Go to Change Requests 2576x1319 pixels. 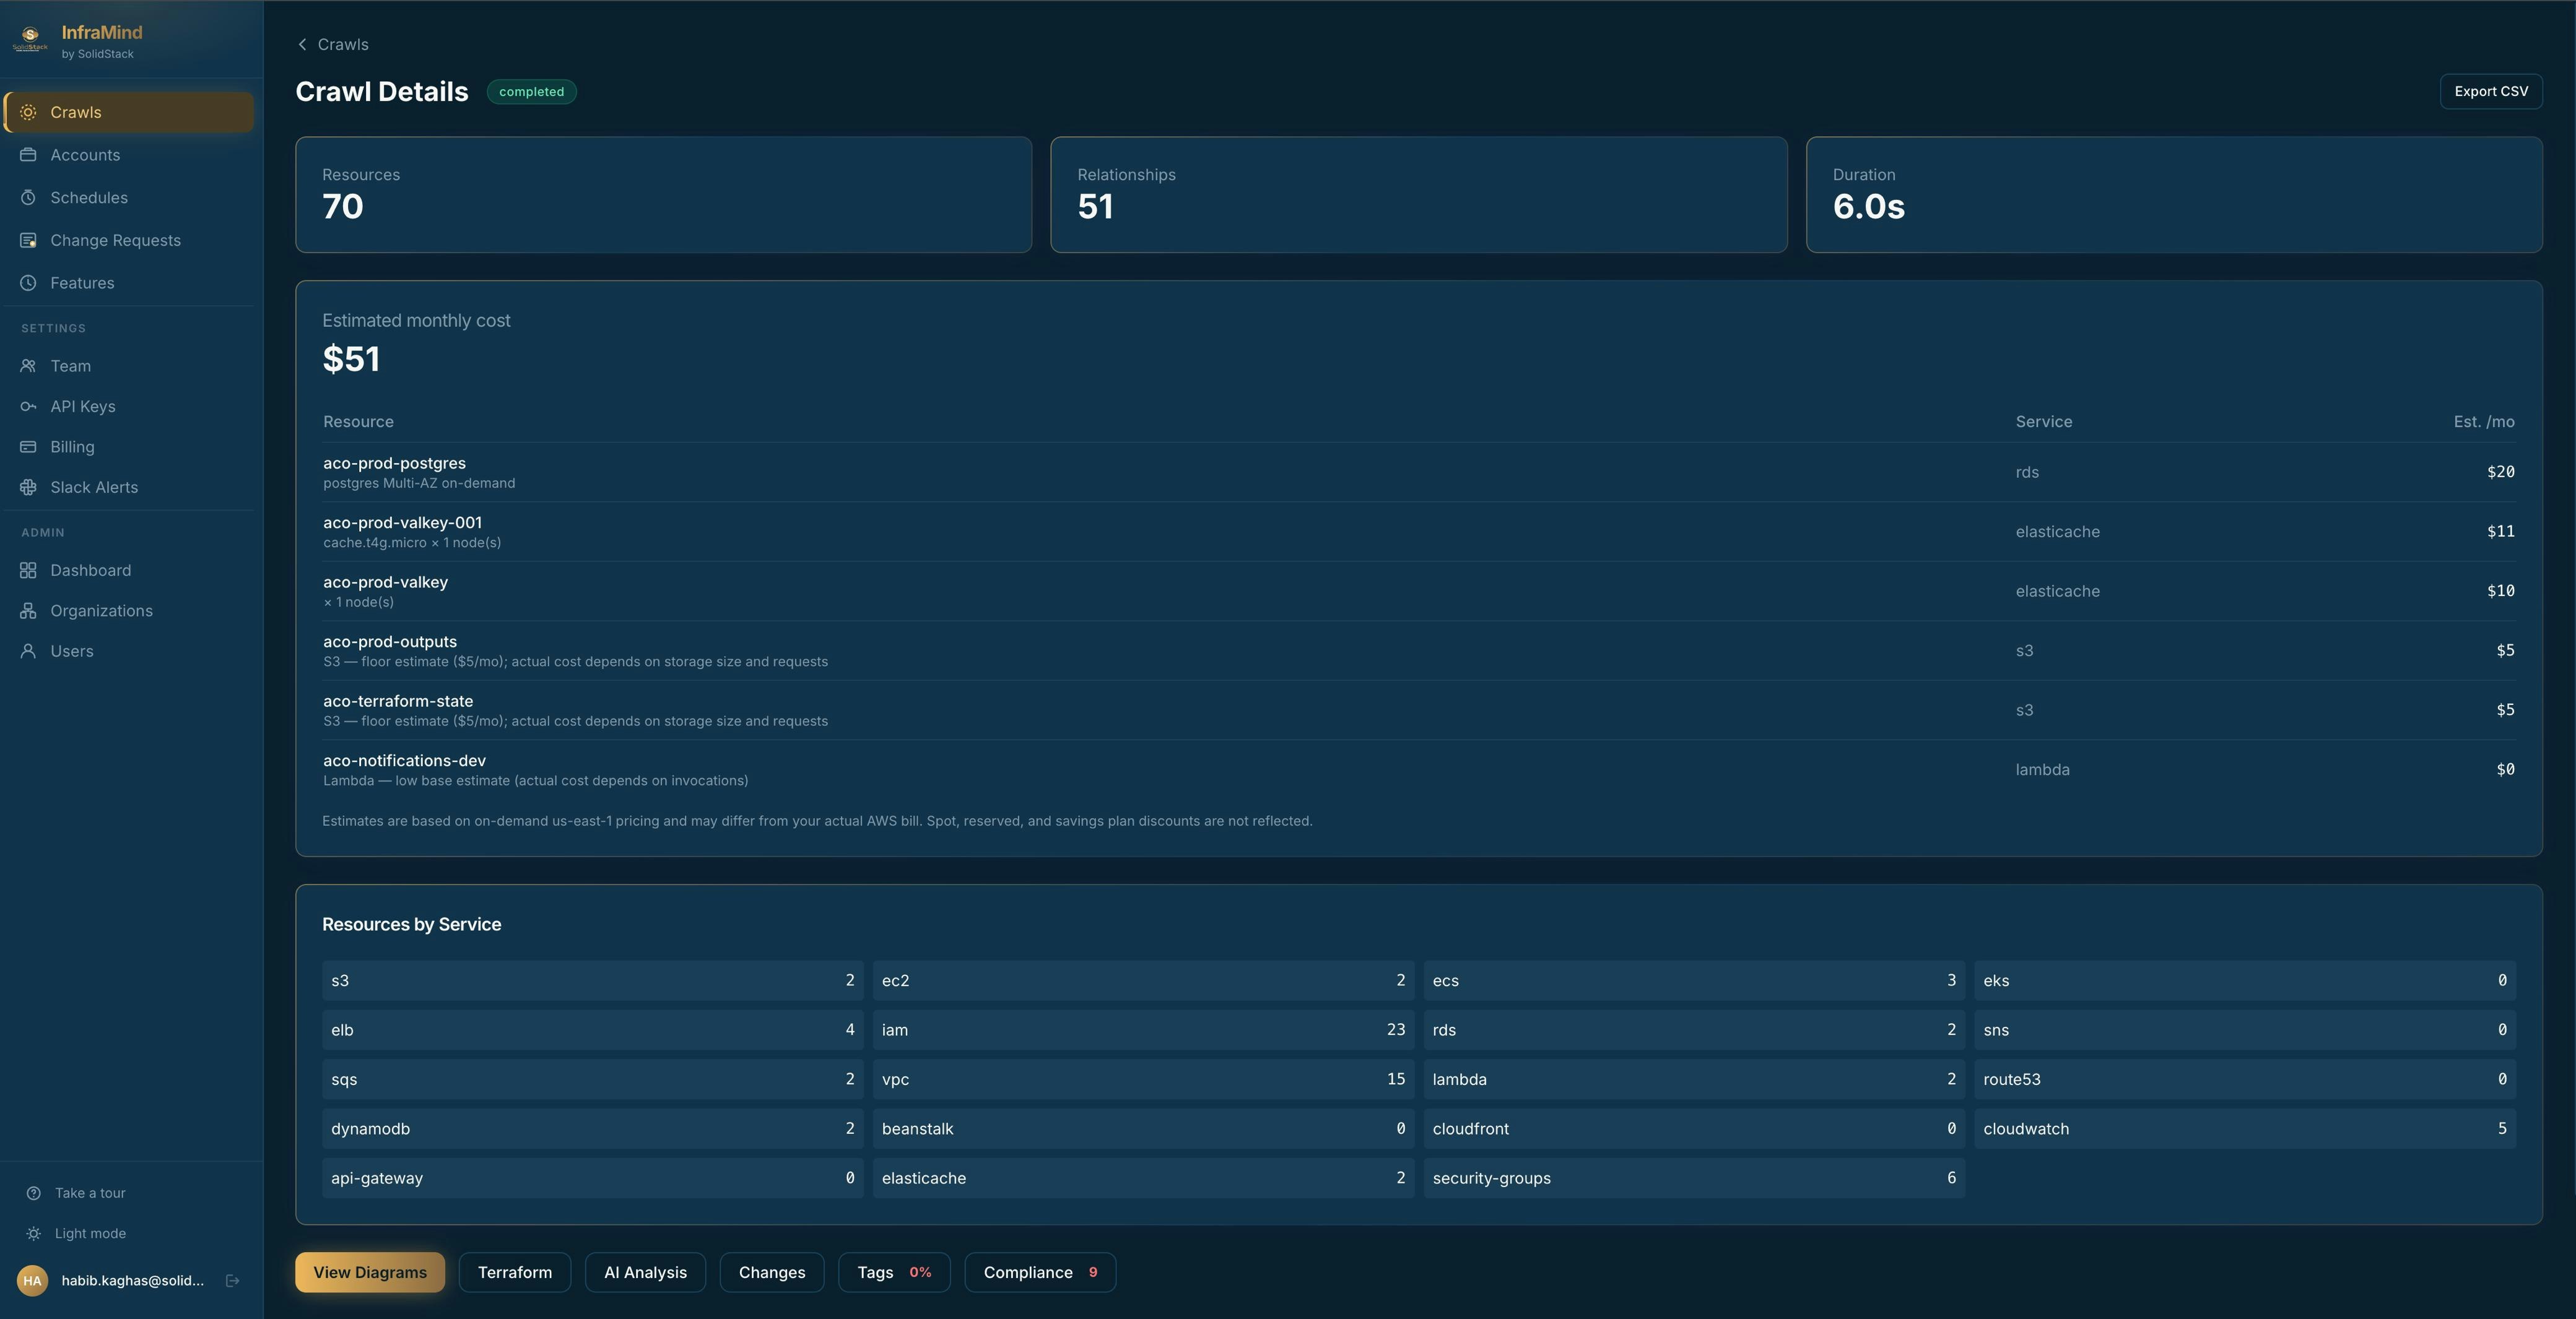point(128,241)
